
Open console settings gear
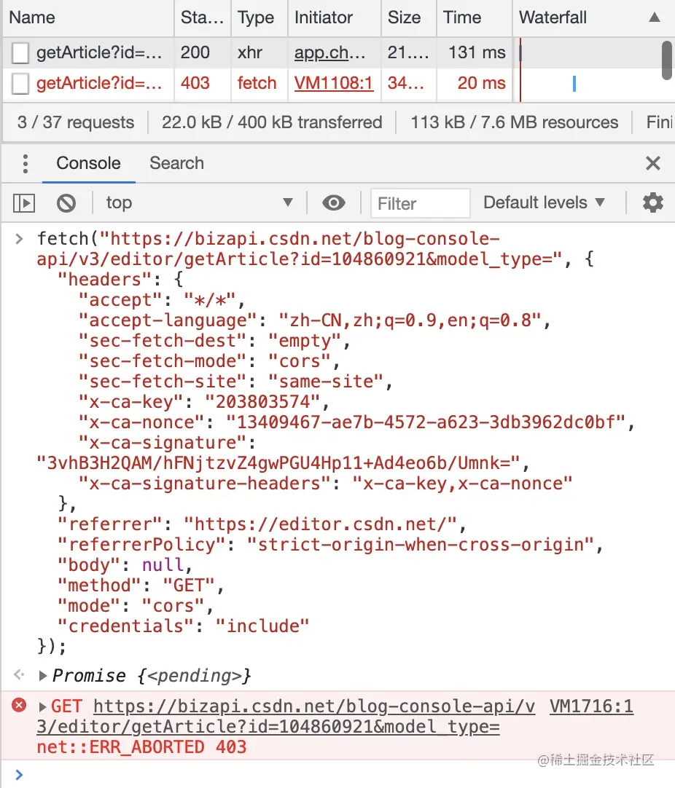coord(653,202)
